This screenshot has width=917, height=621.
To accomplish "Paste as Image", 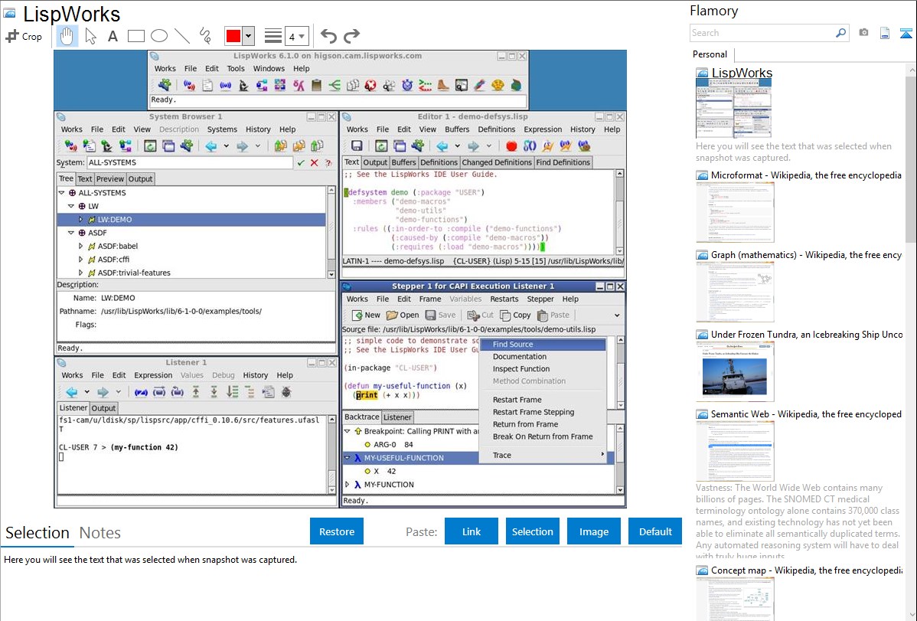I will [593, 531].
